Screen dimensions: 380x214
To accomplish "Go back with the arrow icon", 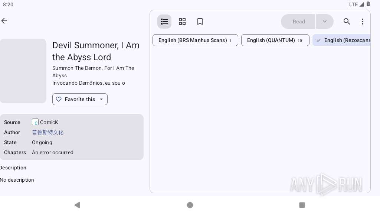I will (x=4, y=21).
